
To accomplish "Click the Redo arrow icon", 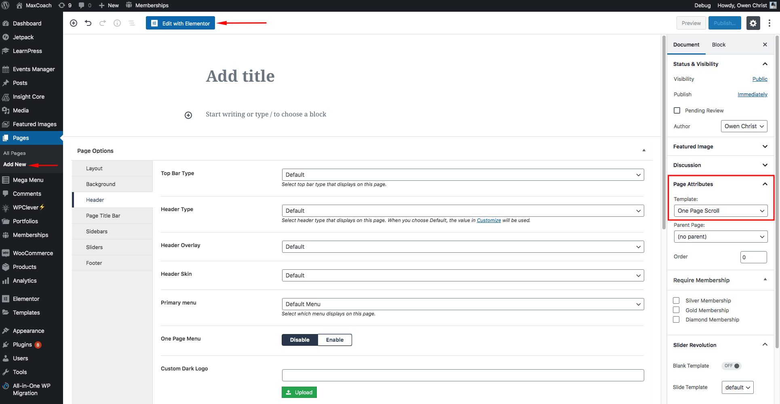I will [x=103, y=23].
